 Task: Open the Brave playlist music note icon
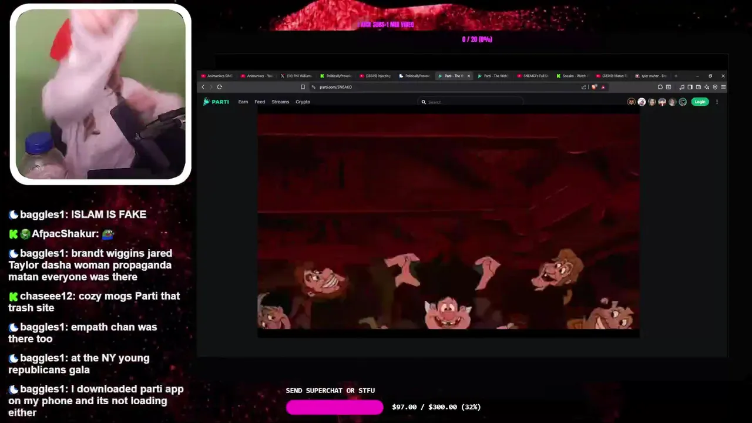pyautogui.click(x=681, y=87)
